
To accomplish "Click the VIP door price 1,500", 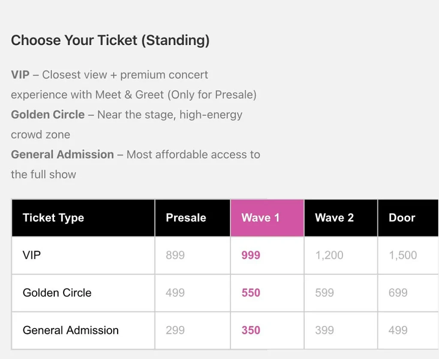I will tap(403, 255).
